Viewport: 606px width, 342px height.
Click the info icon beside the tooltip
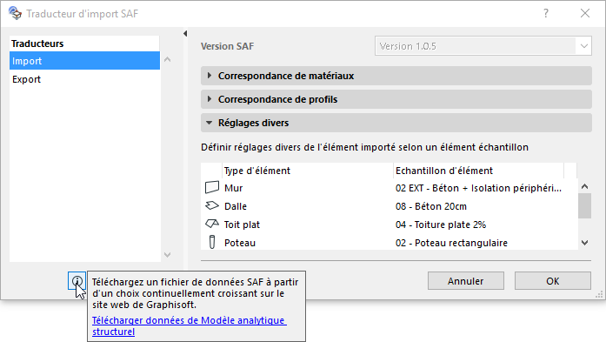click(x=77, y=281)
